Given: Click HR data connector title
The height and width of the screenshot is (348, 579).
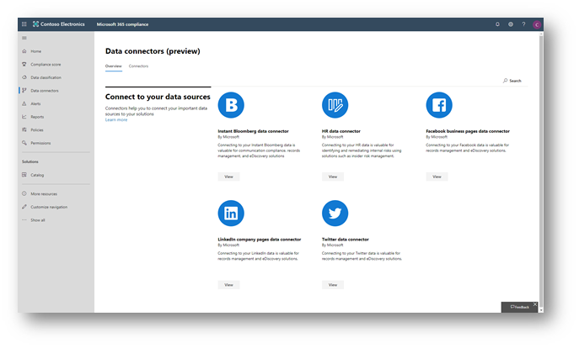Looking at the screenshot, I should [x=341, y=131].
